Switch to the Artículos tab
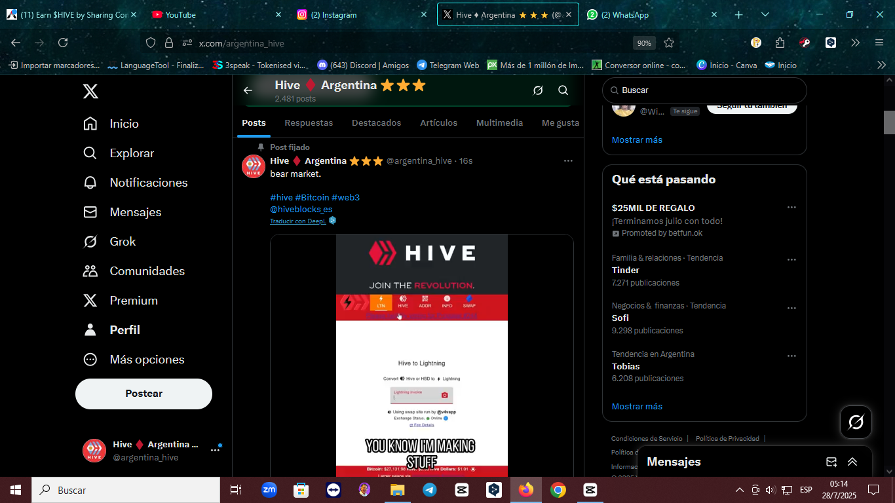 click(x=439, y=122)
